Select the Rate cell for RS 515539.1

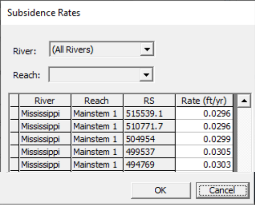coord(204,113)
